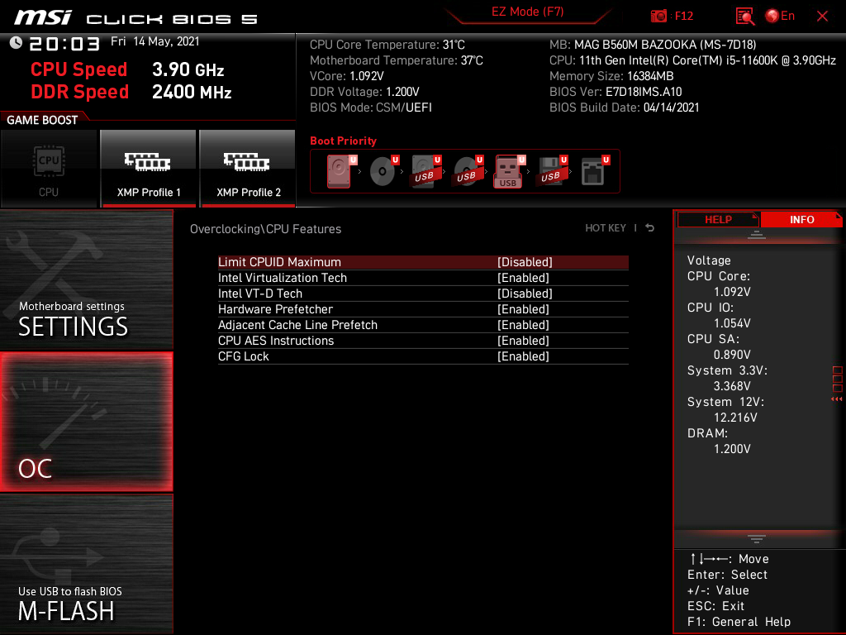Viewport: 846px width, 635px height.
Task: Click the HOT KEY label
Action: point(606,228)
